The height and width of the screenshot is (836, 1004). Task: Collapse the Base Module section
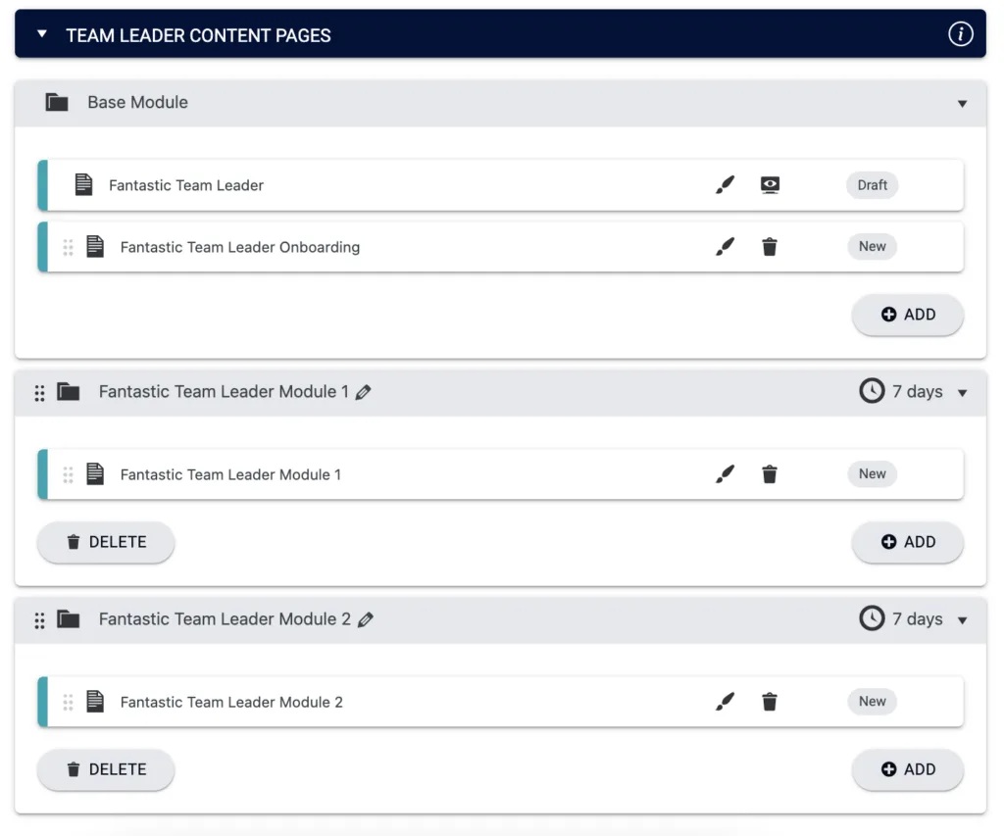(962, 102)
